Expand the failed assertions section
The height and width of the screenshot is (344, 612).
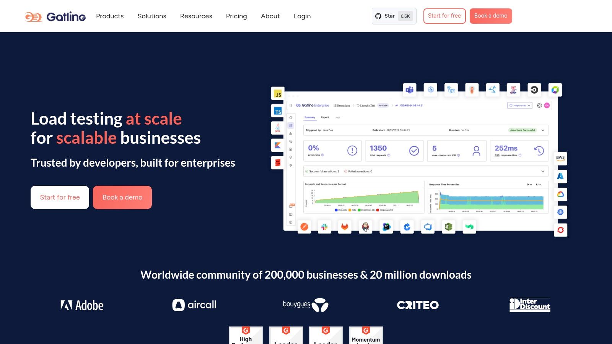click(x=542, y=171)
